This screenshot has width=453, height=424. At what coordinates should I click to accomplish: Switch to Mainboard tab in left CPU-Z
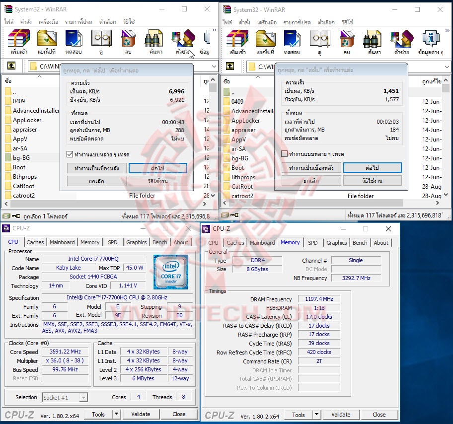point(62,242)
